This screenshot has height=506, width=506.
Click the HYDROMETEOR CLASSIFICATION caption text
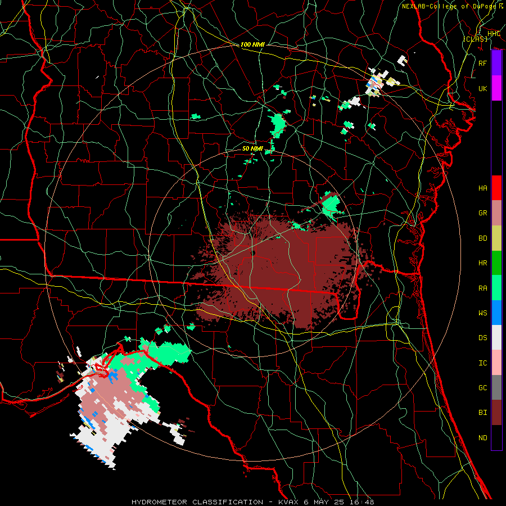pyautogui.click(x=197, y=502)
